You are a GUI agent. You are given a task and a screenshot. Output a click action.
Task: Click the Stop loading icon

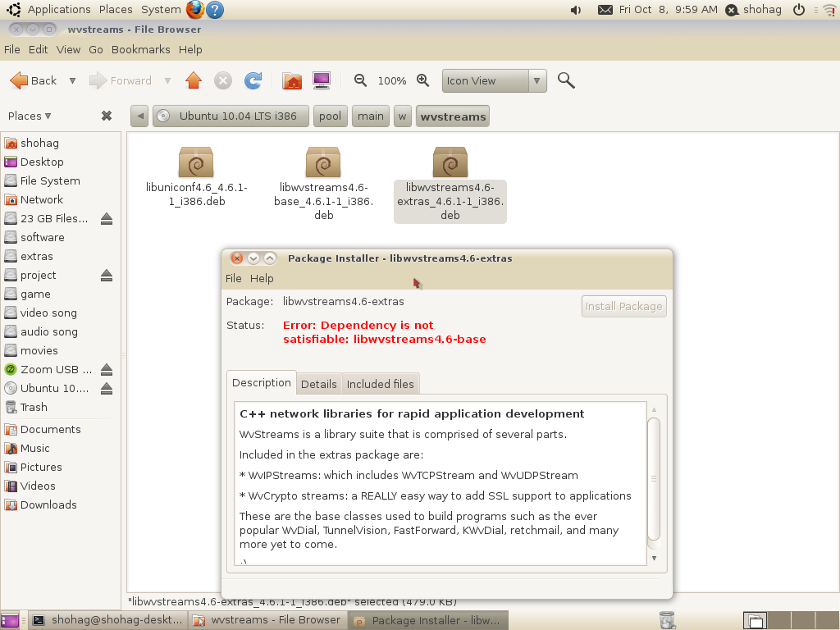click(223, 81)
